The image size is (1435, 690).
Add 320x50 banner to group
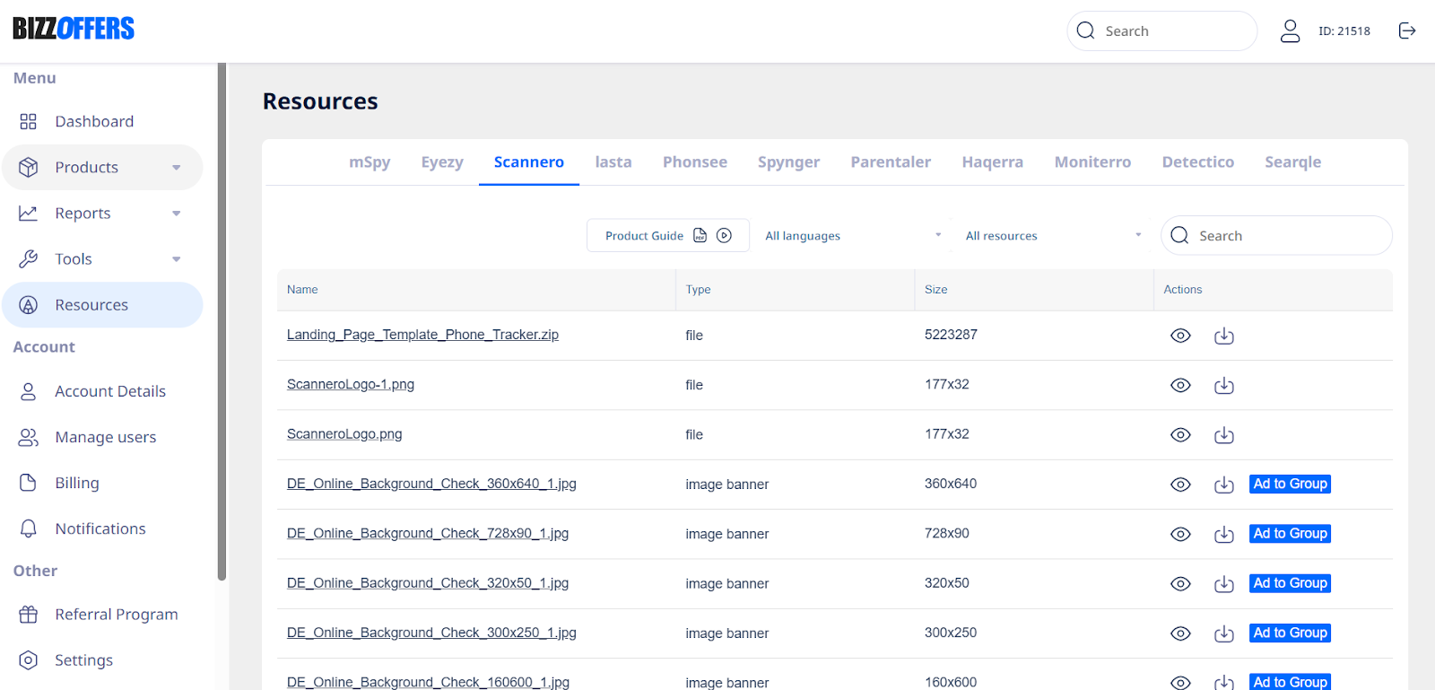(x=1290, y=584)
